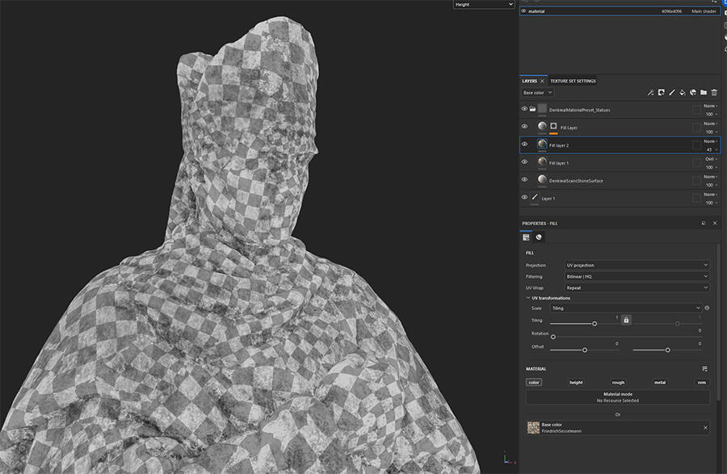The width and height of the screenshot is (727, 474).
Task: Click the tiling lock icon
Action: tap(626, 320)
